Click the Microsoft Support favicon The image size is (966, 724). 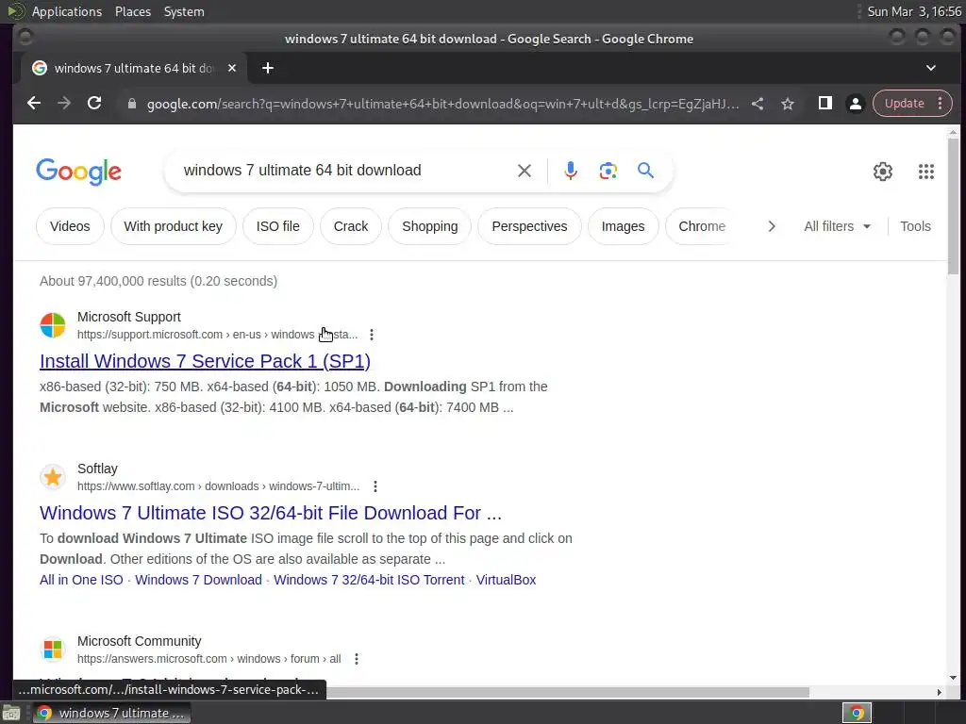53,325
